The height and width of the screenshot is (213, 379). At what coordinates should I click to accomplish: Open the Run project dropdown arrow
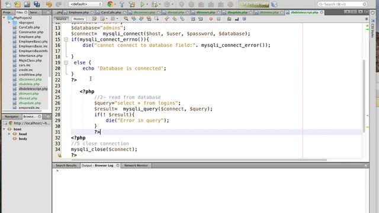point(147,4)
